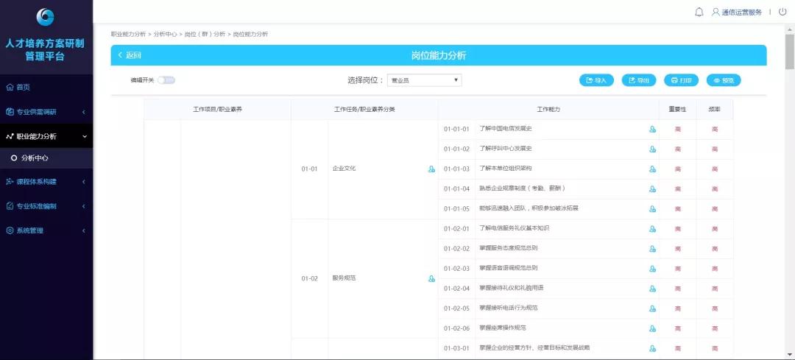
Task: Open the 选择岗位 position dropdown
Action: tap(425, 80)
